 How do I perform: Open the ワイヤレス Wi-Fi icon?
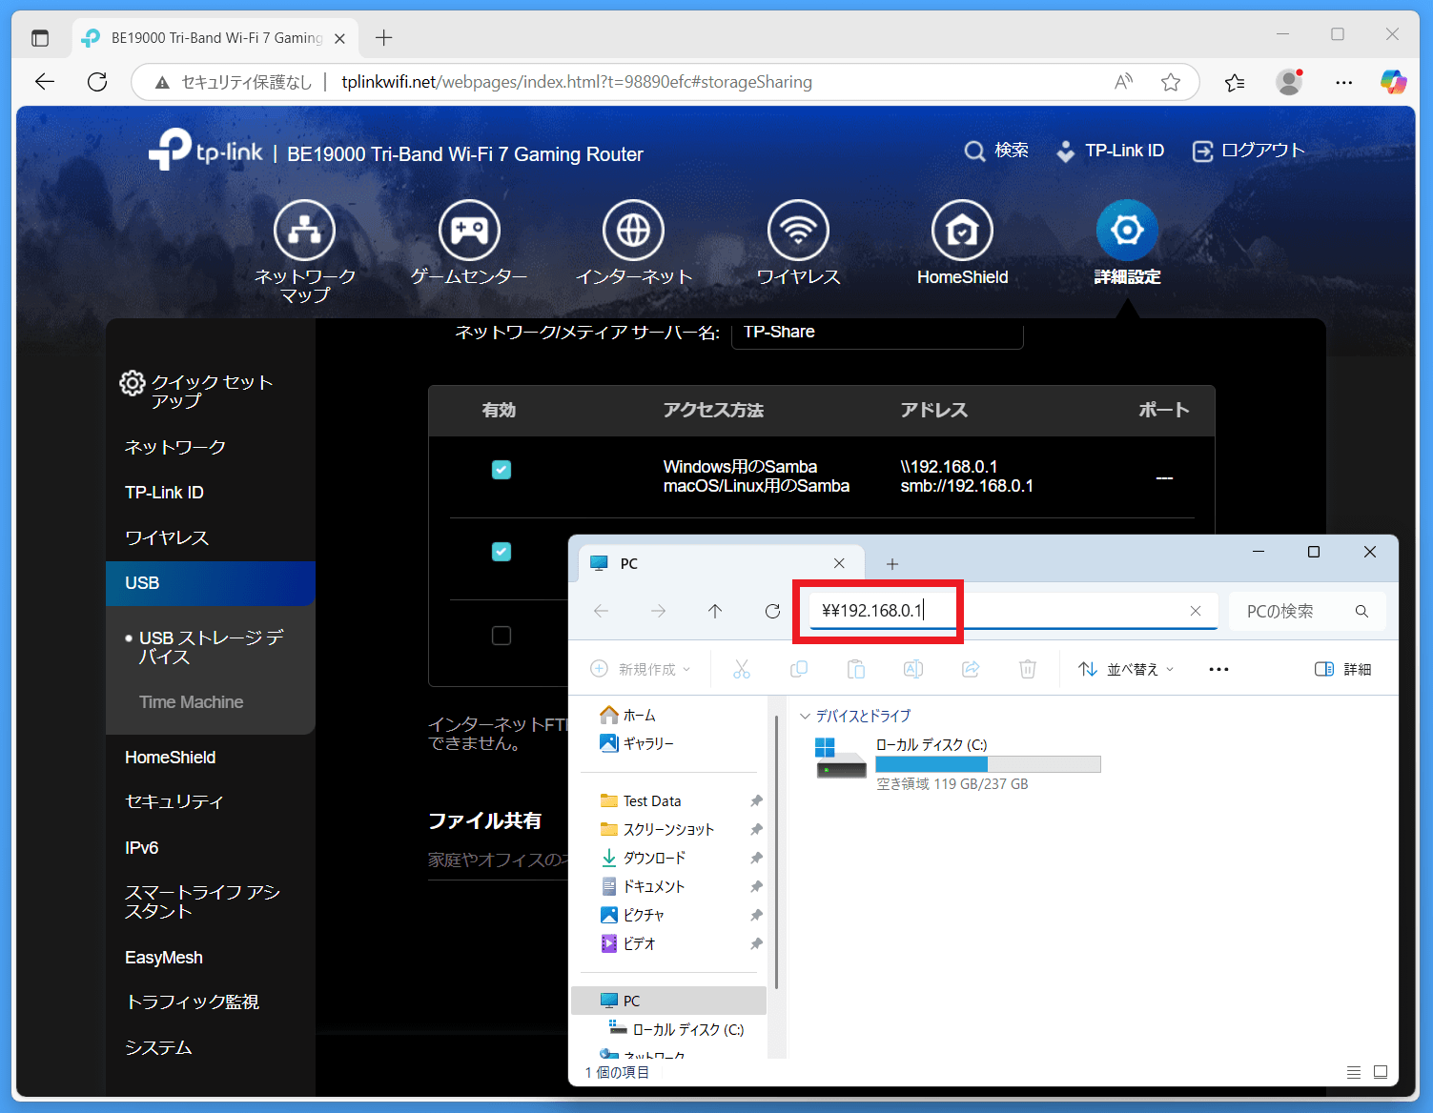pyautogui.click(x=798, y=230)
